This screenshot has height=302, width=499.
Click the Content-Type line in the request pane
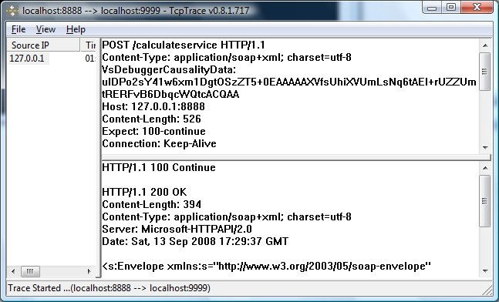227,57
